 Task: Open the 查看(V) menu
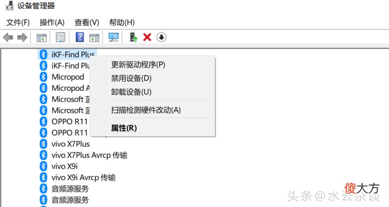pos(87,22)
